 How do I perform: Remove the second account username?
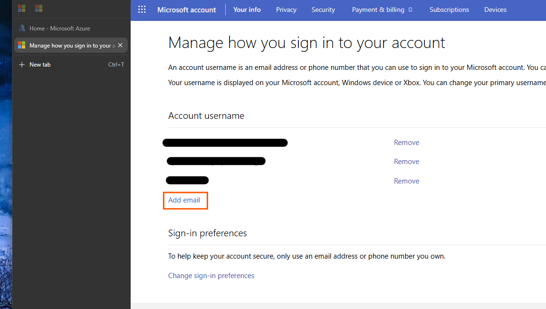click(406, 162)
